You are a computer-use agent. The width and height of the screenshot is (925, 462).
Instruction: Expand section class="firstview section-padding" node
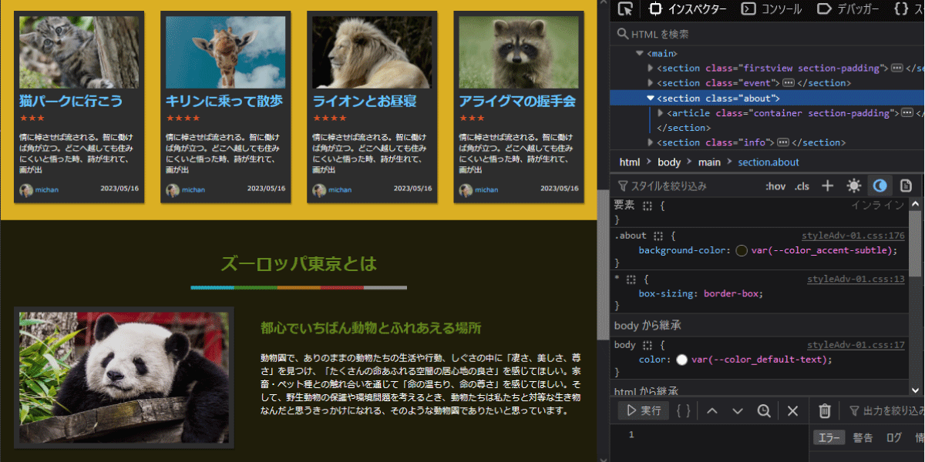(651, 69)
